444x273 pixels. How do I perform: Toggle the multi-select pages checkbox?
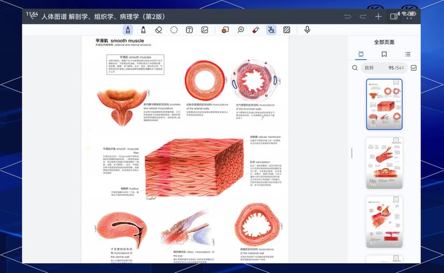(x=413, y=68)
